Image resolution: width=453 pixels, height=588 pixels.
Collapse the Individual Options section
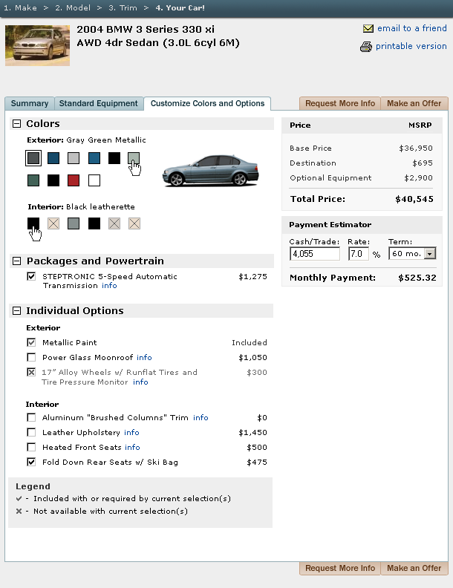click(x=16, y=310)
